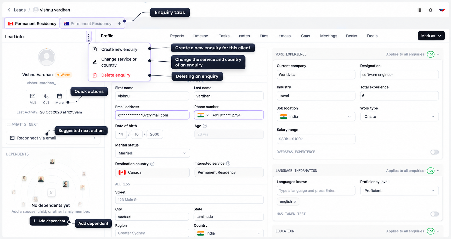Open the Job location India dropdown

(x=316, y=117)
